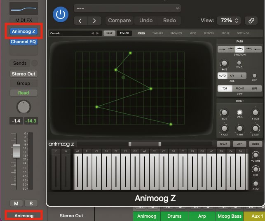Open the Animoog Z instrument slot
Viewport: 265px width, 221px height.
[23, 31]
